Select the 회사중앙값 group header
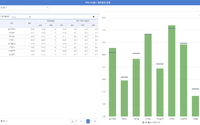200x125 pixels. 51,21
